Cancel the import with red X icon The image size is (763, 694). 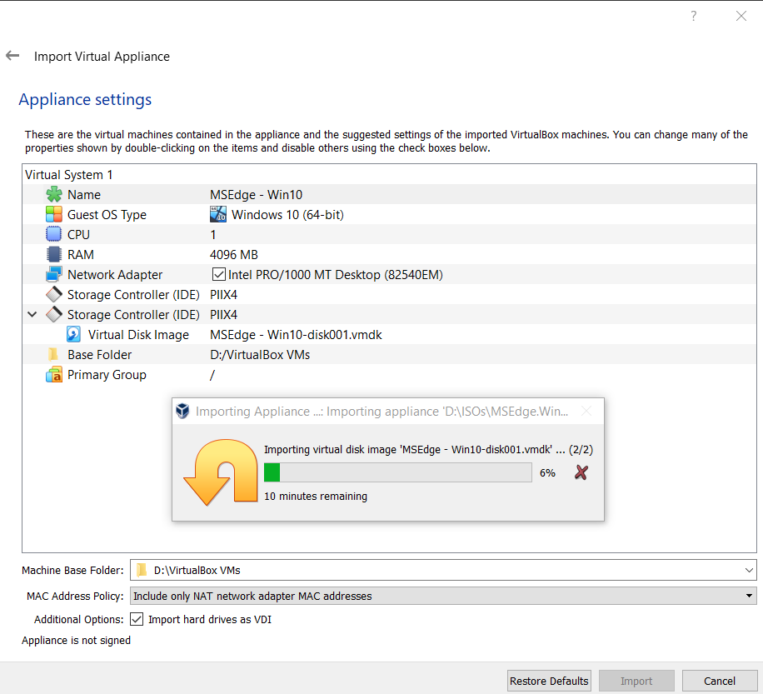click(581, 472)
